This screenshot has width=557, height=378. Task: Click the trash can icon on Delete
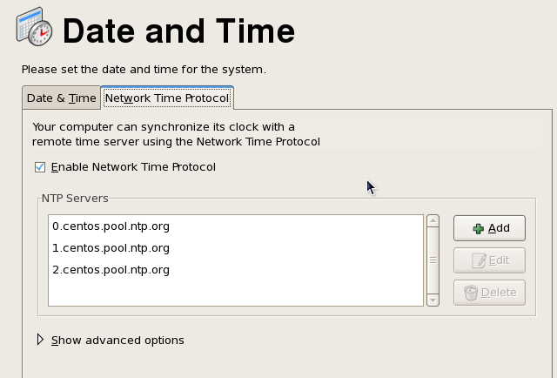[x=471, y=293]
